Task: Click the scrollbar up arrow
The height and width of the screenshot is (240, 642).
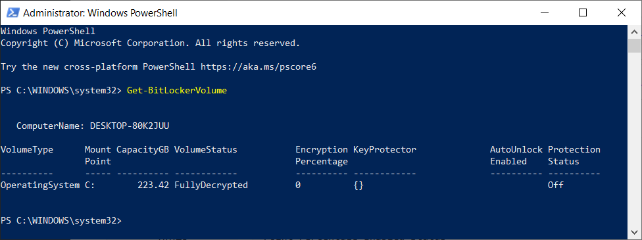Action: pos(635,32)
